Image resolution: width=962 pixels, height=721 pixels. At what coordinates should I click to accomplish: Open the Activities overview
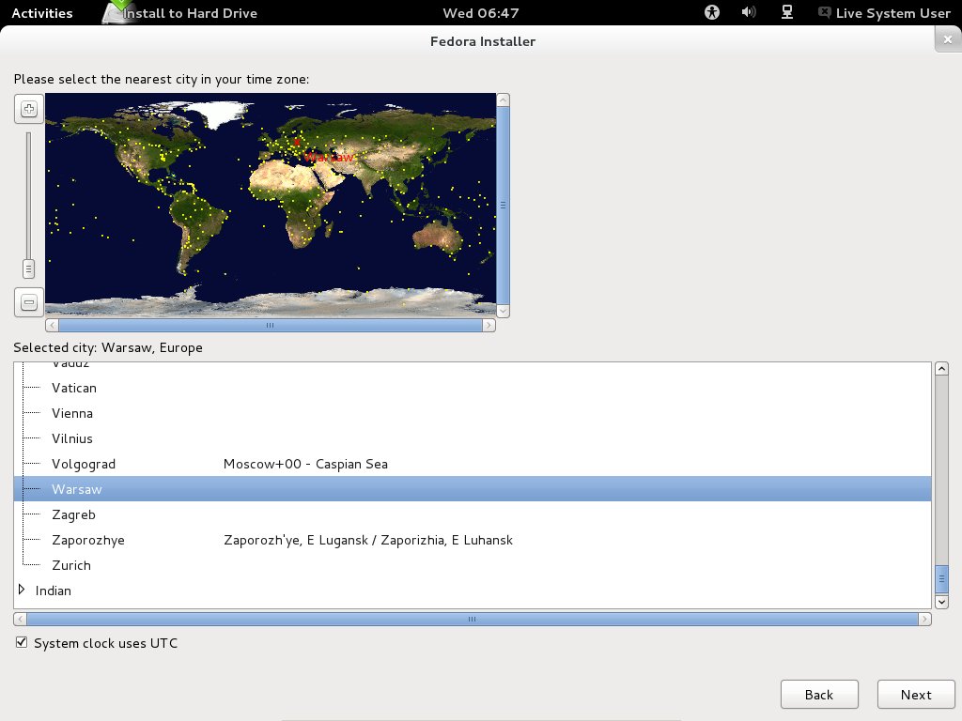point(41,13)
